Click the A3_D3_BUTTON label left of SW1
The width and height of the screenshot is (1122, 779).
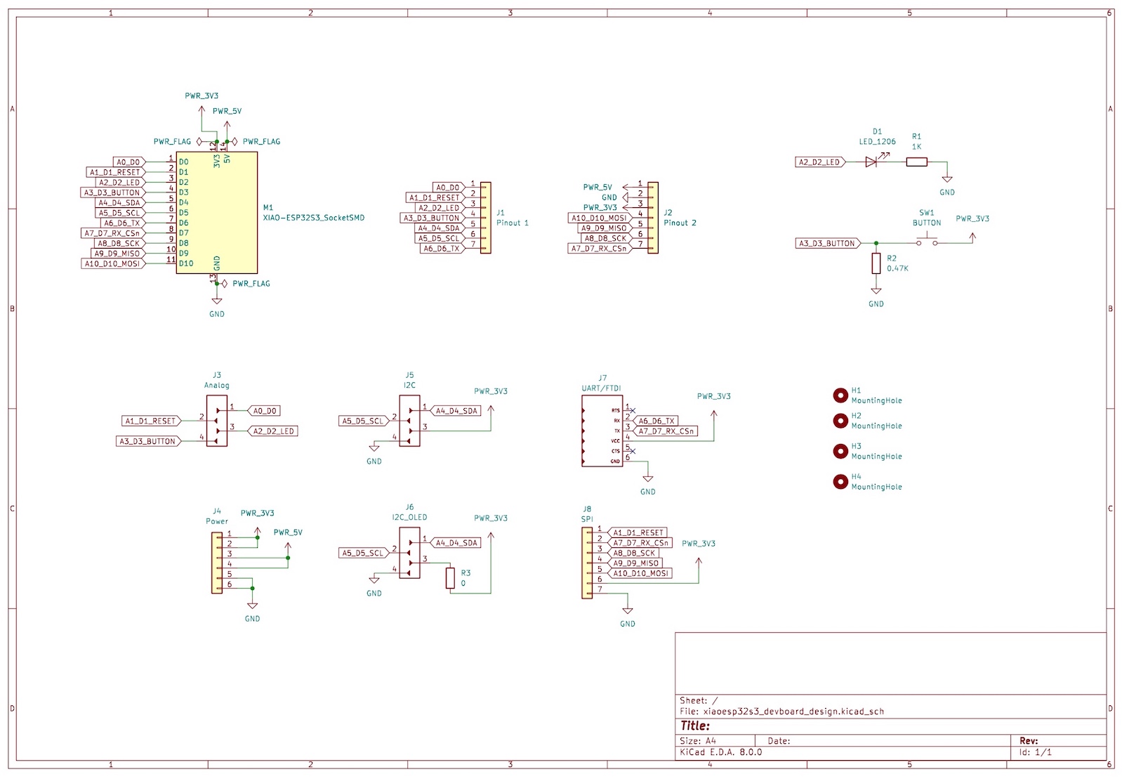(x=829, y=243)
